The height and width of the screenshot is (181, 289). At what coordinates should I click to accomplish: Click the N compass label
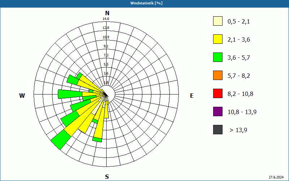click(x=107, y=13)
